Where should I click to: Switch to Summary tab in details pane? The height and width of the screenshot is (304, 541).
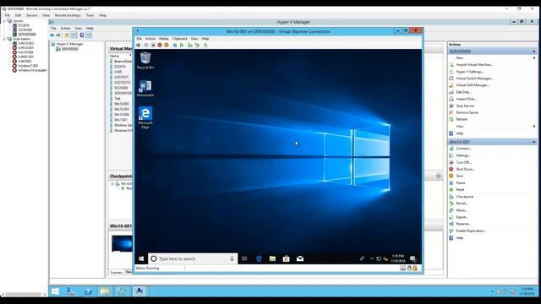(117, 272)
